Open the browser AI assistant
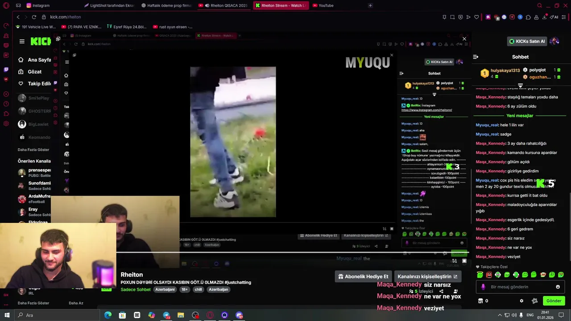 pyautogui.click(x=554, y=17)
